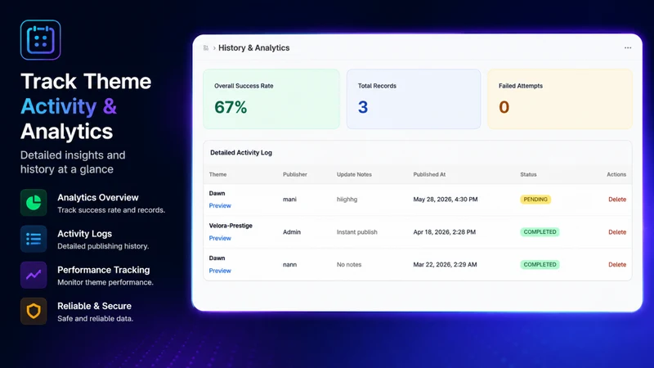Delete the pending Dawn record by mani
This screenshot has width=654, height=368.
[617, 200]
